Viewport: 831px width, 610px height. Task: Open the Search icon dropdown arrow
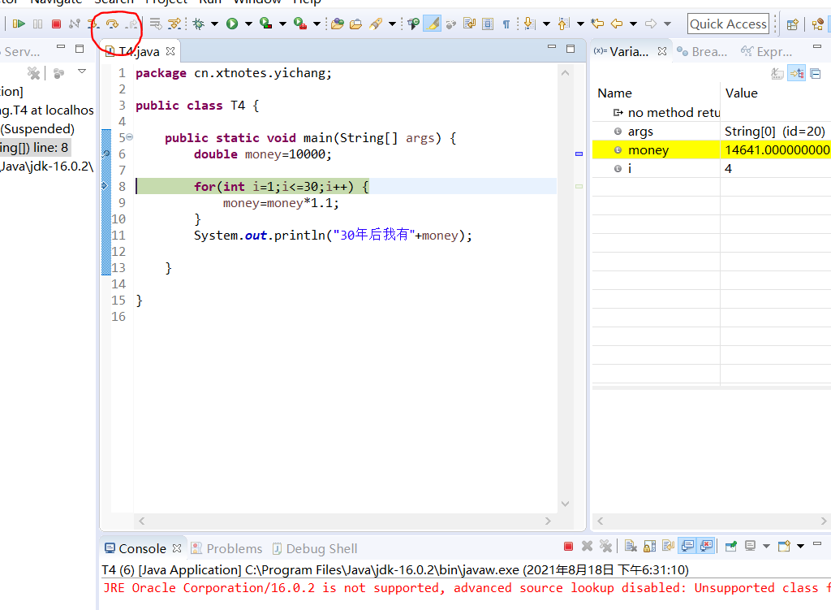point(392,24)
